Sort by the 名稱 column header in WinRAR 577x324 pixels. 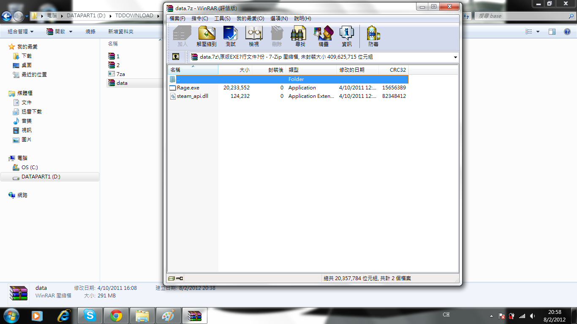click(193, 70)
